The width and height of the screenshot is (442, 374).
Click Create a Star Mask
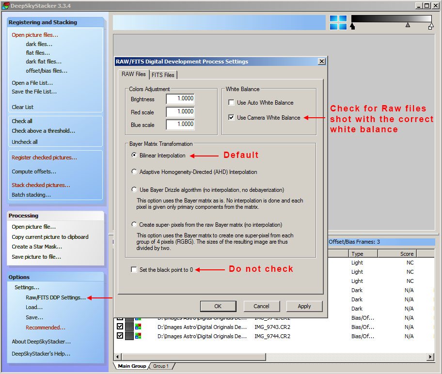[x=37, y=247]
